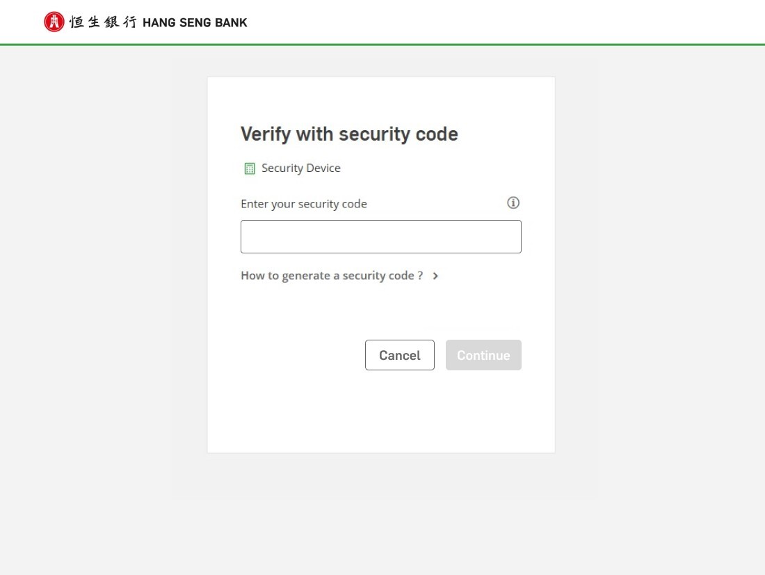The width and height of the screenshot is (765, 575).
Task: Open the security code info tooltip icon
Action: (513, 203)
